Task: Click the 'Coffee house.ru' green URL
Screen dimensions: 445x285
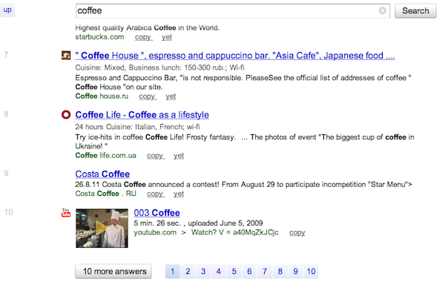Action: [x=102, y=96]
